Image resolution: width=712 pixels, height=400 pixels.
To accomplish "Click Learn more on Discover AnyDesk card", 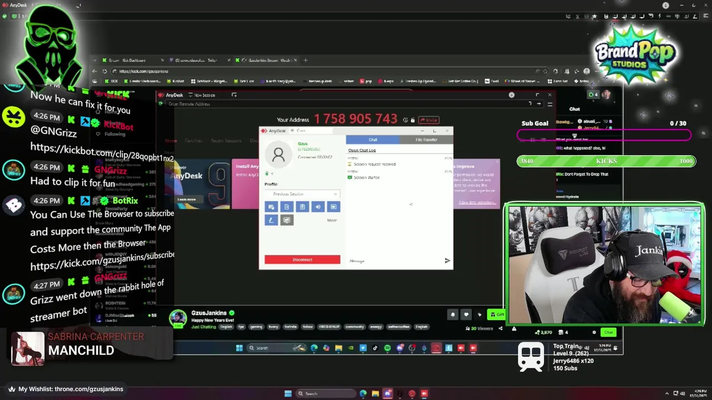I will (x=186, y=199).
